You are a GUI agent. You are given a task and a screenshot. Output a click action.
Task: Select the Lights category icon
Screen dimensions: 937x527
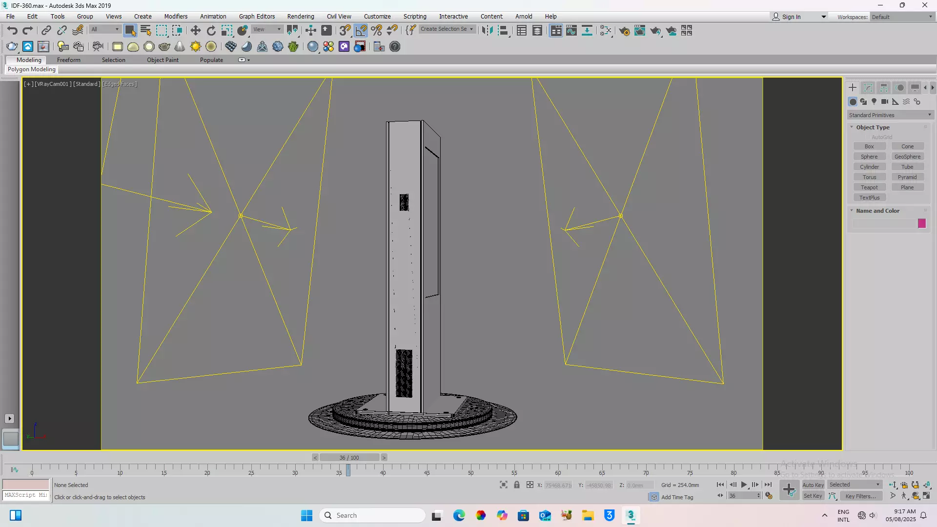pyautogui.click(x=874, y=101)
